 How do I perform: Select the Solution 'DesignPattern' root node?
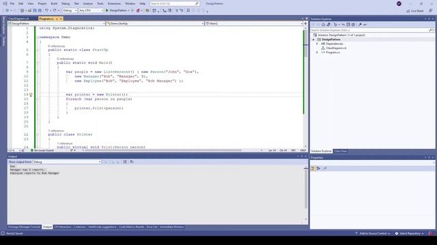pyautogui.click(x=341, y=35)
